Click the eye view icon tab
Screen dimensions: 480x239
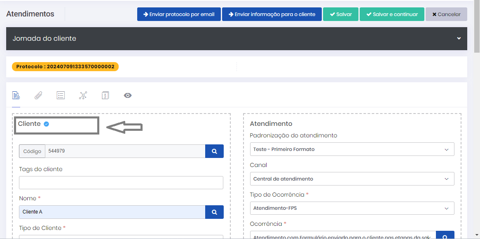(x=128, y=95)
